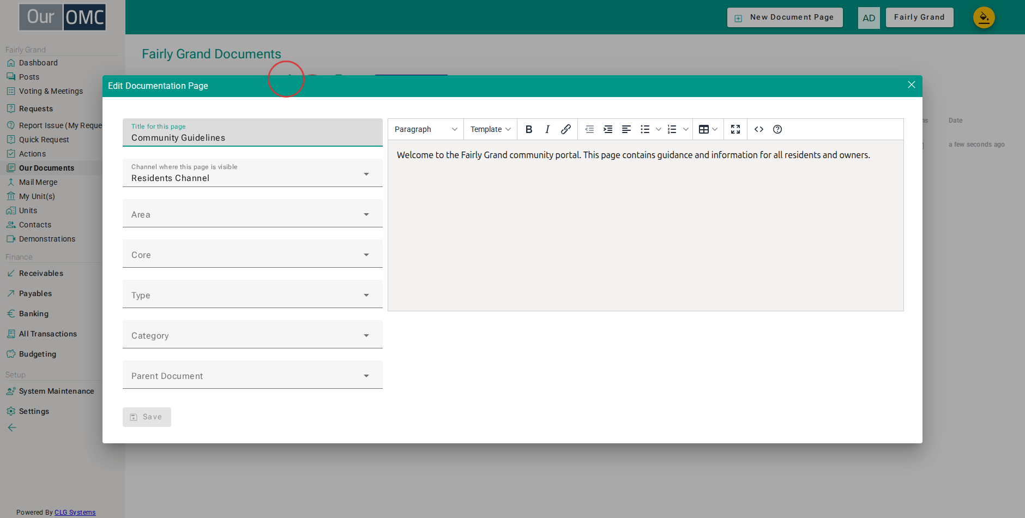Open Mail Merge in the sidebar
1025x518 pixels.
click(x=38, y=182)
